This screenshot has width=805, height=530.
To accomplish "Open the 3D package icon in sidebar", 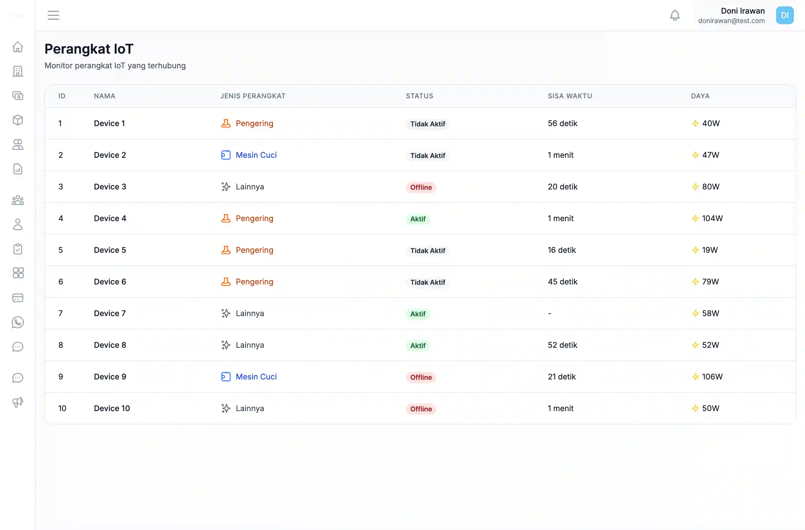I will (18, 120).
